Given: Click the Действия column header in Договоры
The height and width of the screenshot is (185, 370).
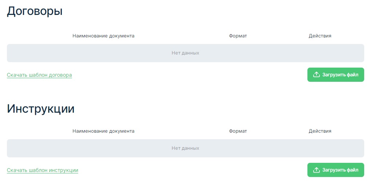Looking at the screenshot, I should point(320,36).
